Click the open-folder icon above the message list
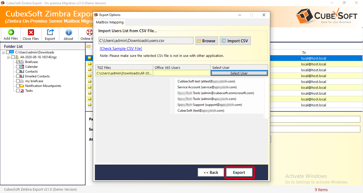This screenshot has height=193, width=363. click(88, 46)
